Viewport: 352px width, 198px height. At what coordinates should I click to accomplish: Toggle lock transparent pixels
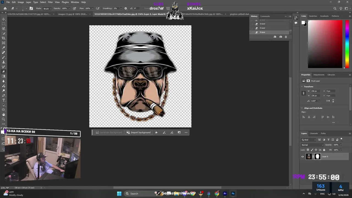point(308,150)
